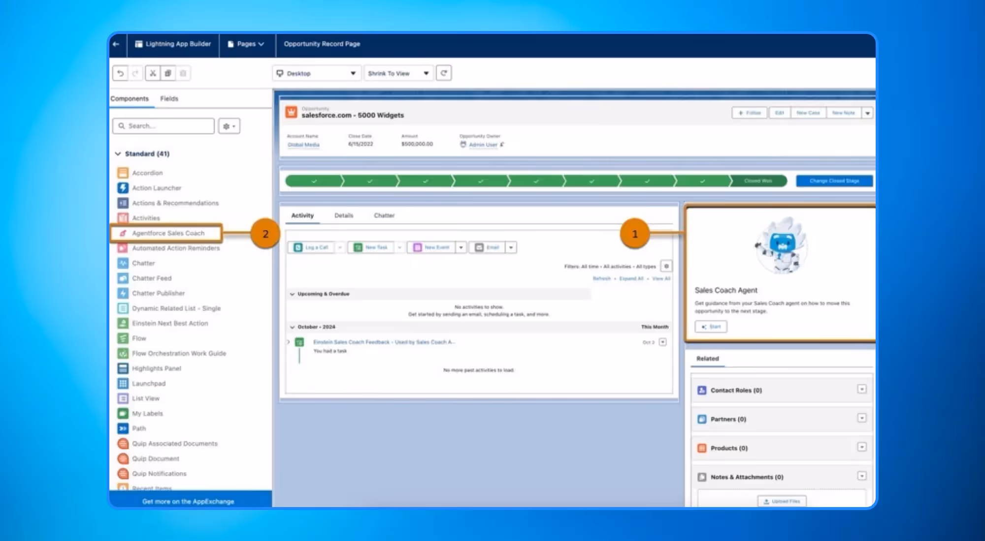985x541 pixels.
Task: Switch to the Fields tab
Action: (x=169, y=99)
